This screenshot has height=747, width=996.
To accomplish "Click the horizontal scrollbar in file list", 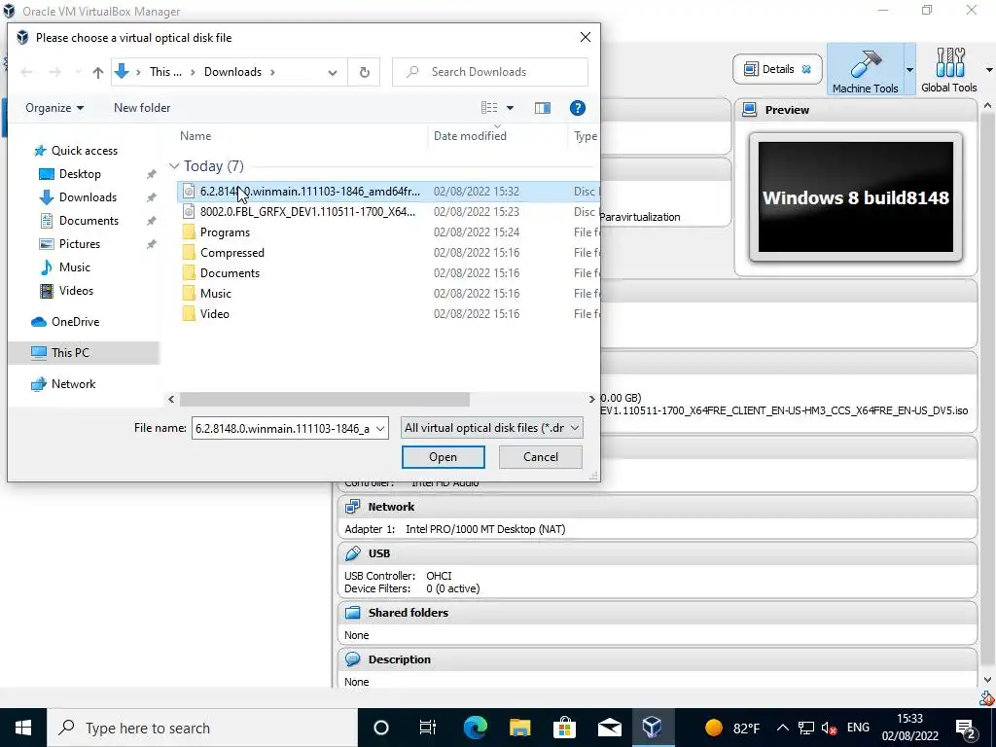I will click(x=325, y=399).
